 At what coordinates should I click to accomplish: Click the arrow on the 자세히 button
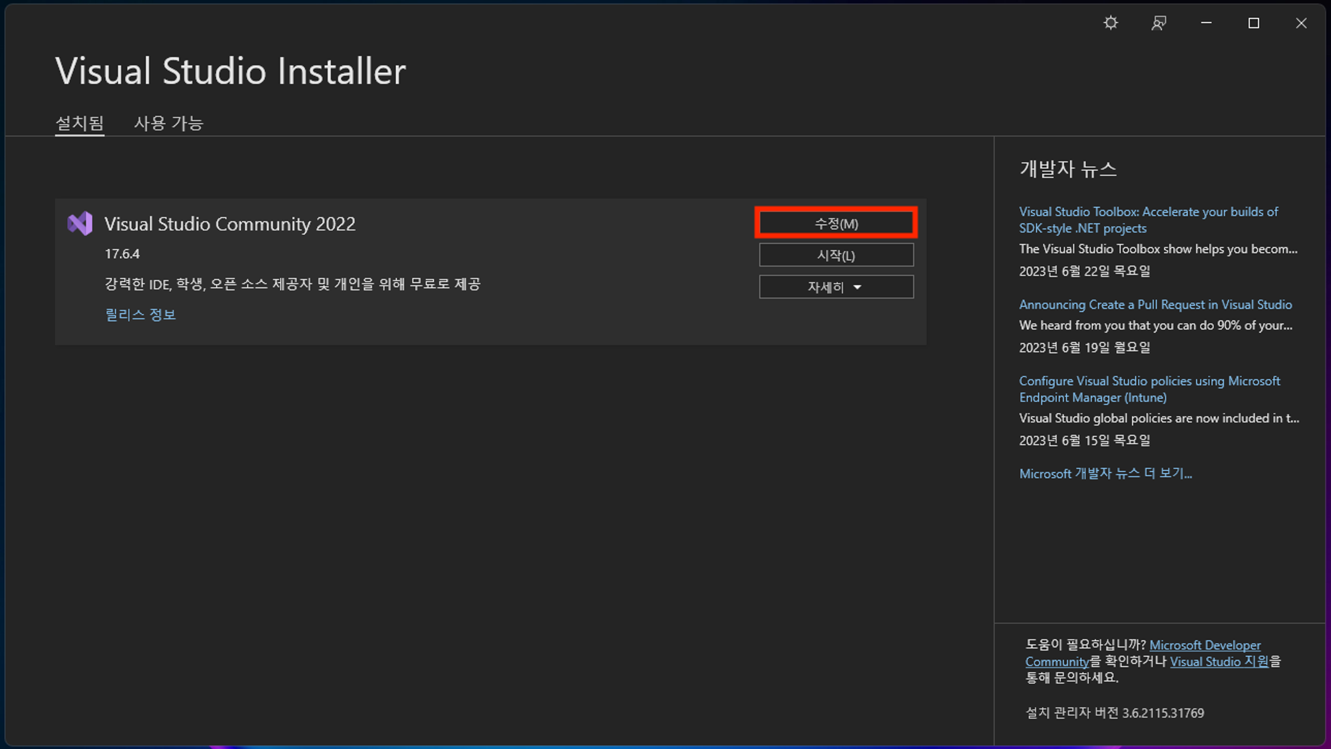[857, 287]
